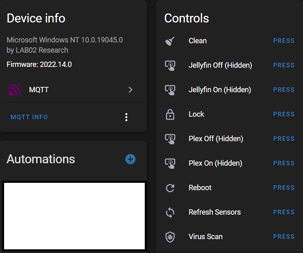Click the Refresh Sensors sync icon
303x253 pixels.
(x=170, y=212)
